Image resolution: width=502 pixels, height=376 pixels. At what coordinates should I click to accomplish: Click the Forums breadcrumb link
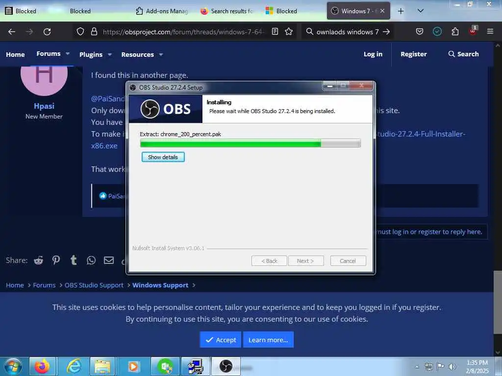pyautogui.click(x=44, y=285)
